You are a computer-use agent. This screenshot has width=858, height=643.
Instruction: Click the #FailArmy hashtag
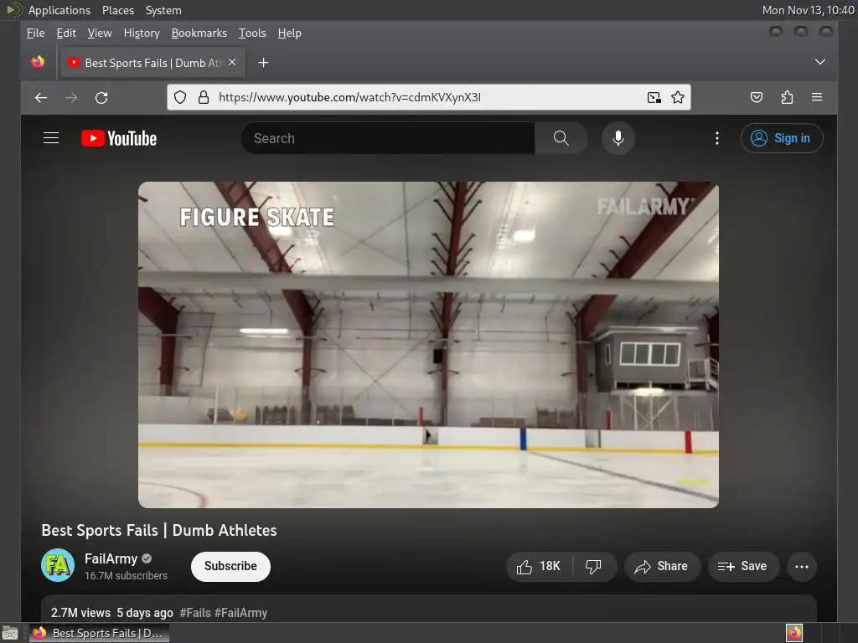click(240, 613)
